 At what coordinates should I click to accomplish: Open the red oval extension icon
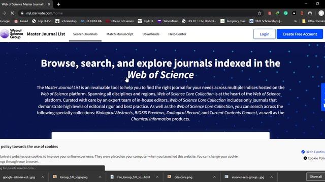[x=302, y=13]
